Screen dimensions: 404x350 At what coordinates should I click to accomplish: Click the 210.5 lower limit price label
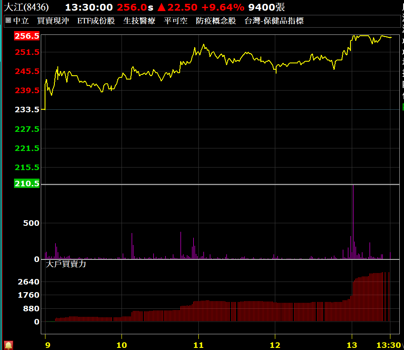point(27,184)
